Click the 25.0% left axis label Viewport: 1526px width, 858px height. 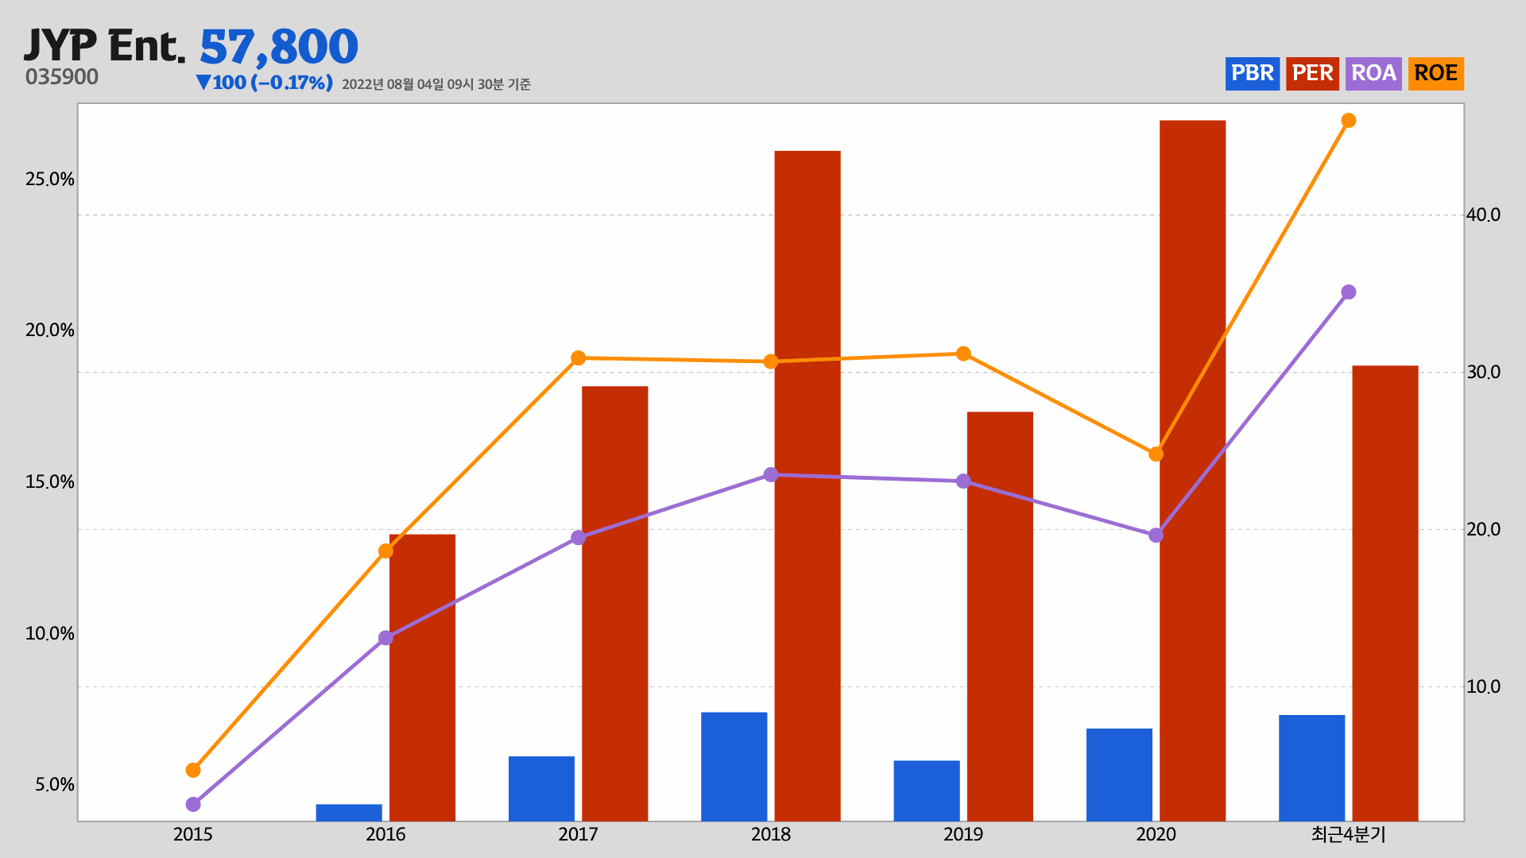50,180
